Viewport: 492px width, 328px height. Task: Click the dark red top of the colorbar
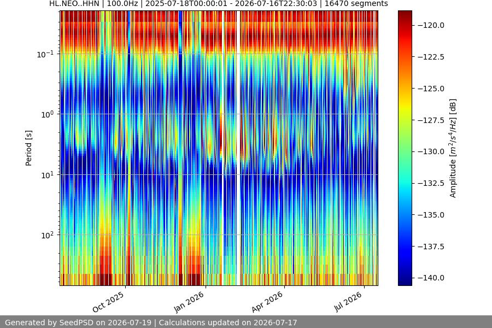(405, 14)
